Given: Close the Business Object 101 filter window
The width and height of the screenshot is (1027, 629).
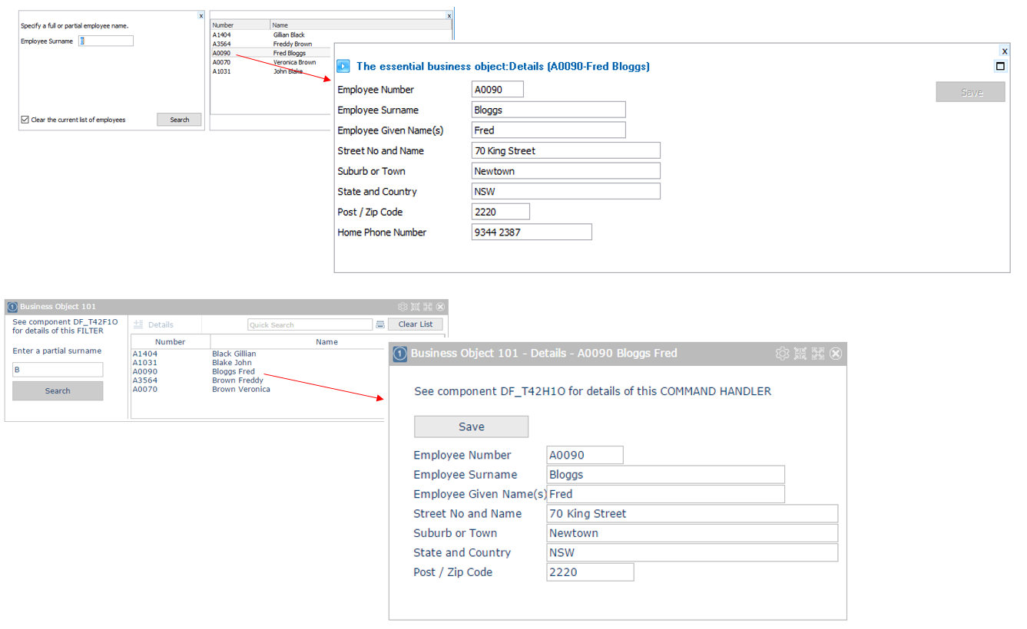Looking at the screenshot, I should tap(440, 307).
